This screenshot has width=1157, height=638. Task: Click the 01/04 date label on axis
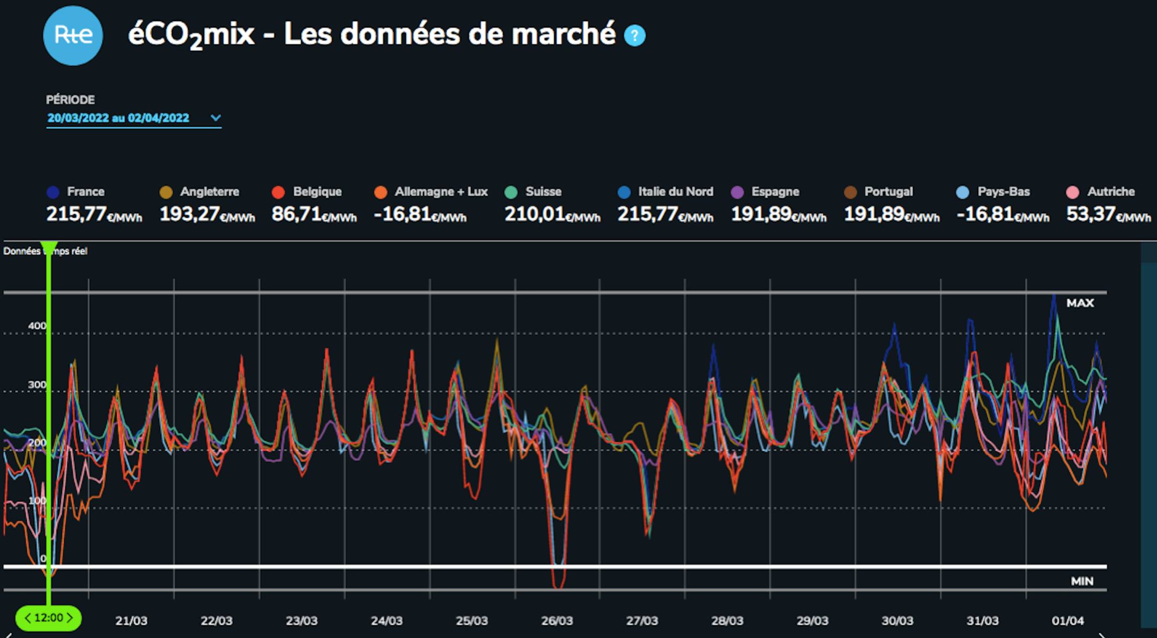[x=1068, y=621]
